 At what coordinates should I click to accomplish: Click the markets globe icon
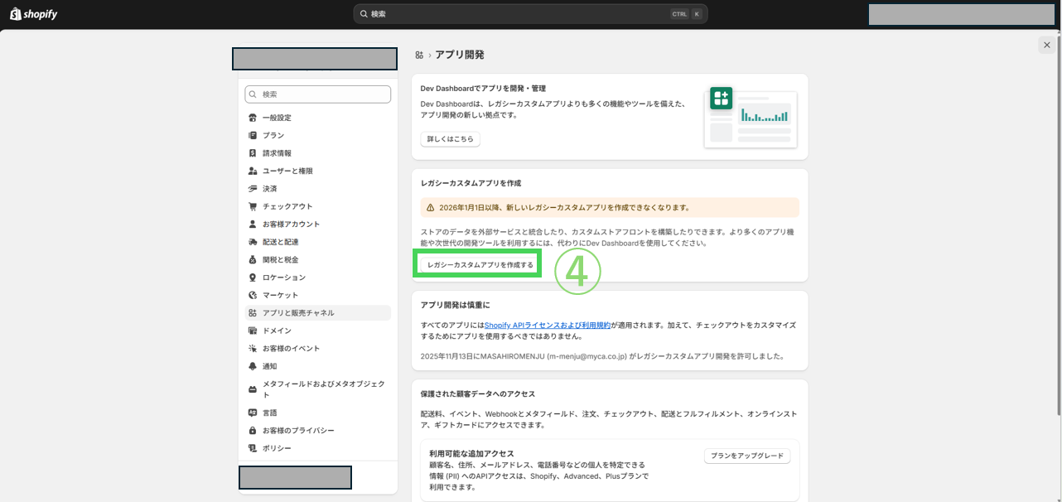pos(253,295)
